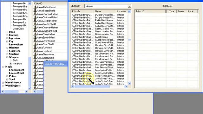This screenshot has width=203, height=114.
Task: Sort cell list by Location column
Action: click(122, 11)
